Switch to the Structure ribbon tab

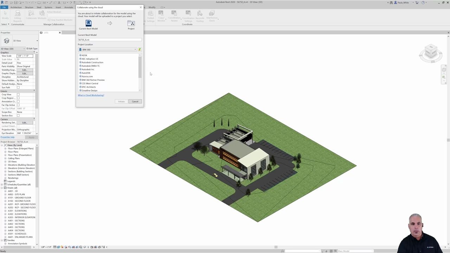[x=29, y=7]
